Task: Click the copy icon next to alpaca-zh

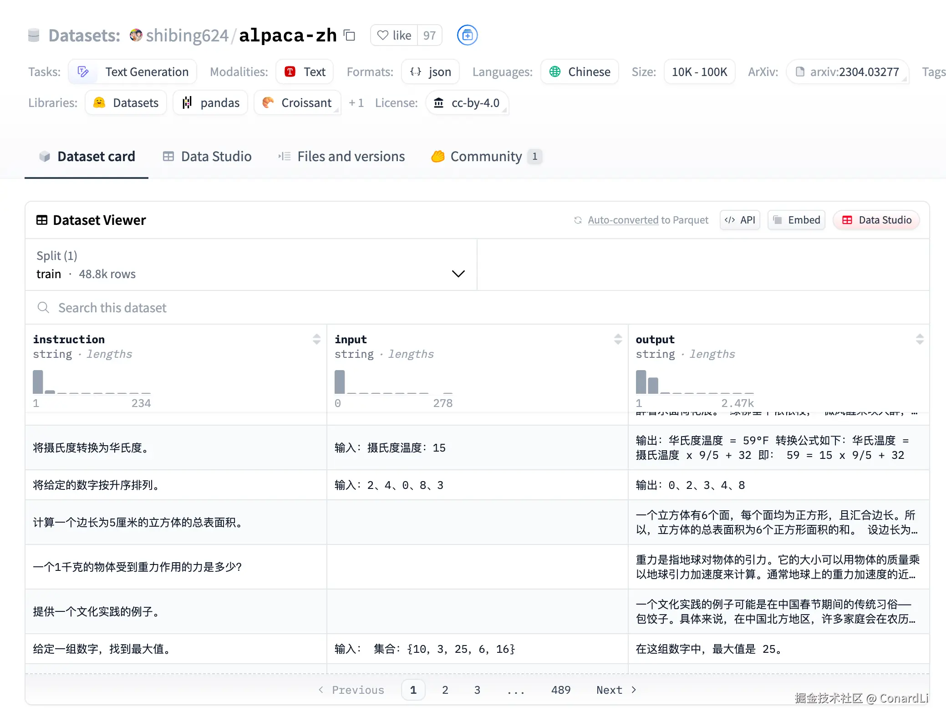Action: [349, 35]
